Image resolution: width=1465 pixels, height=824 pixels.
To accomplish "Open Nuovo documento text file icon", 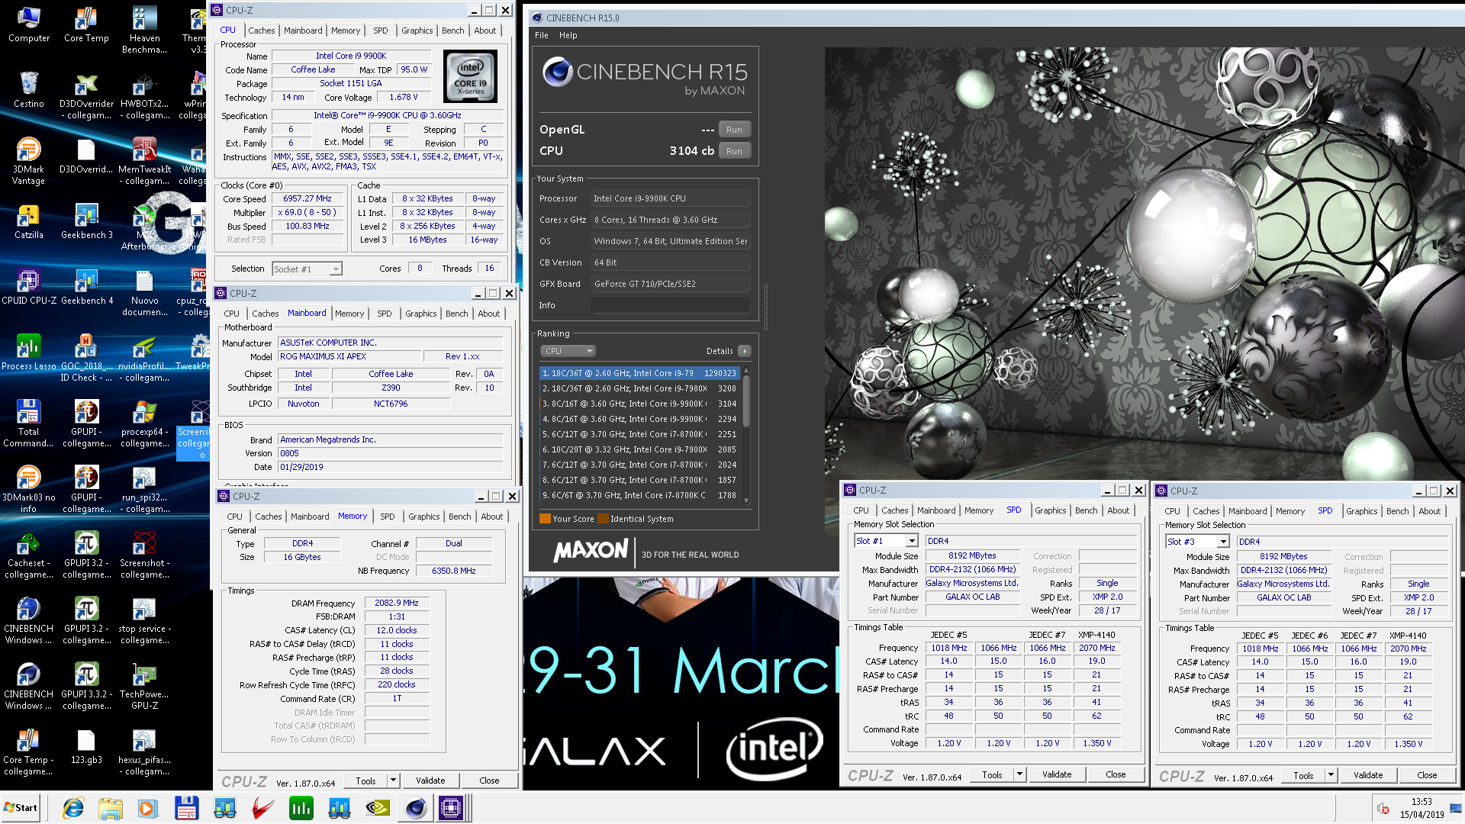I will pos(144,293).
